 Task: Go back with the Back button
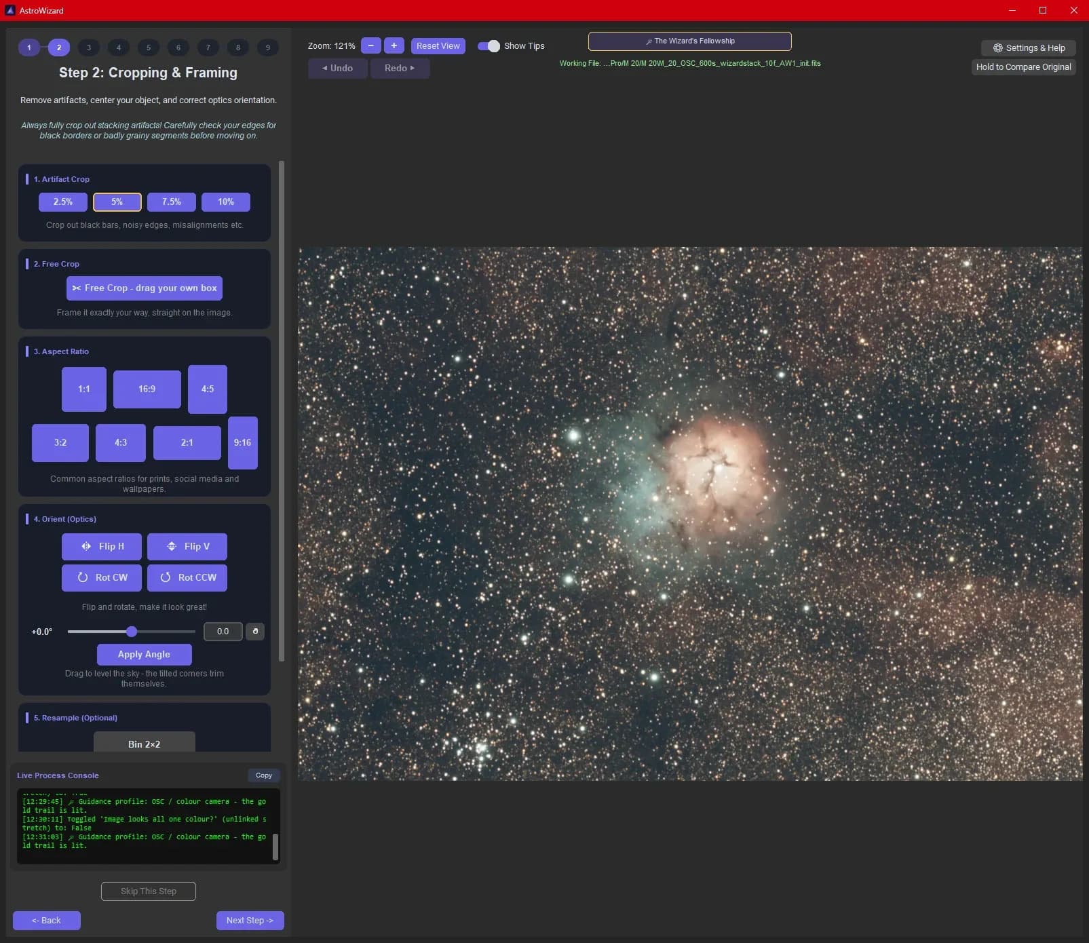(x=47, y=921)
